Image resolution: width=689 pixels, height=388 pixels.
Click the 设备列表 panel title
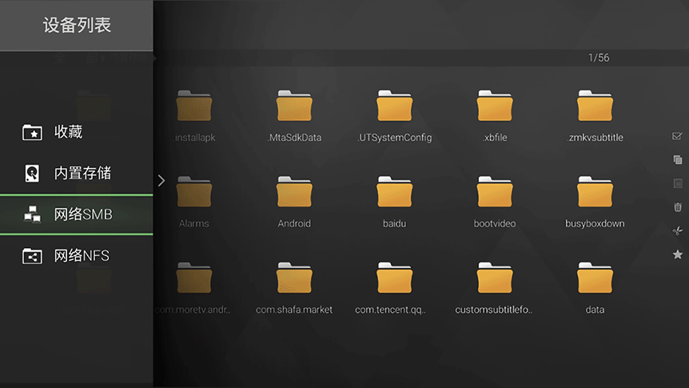coord(77,25)
